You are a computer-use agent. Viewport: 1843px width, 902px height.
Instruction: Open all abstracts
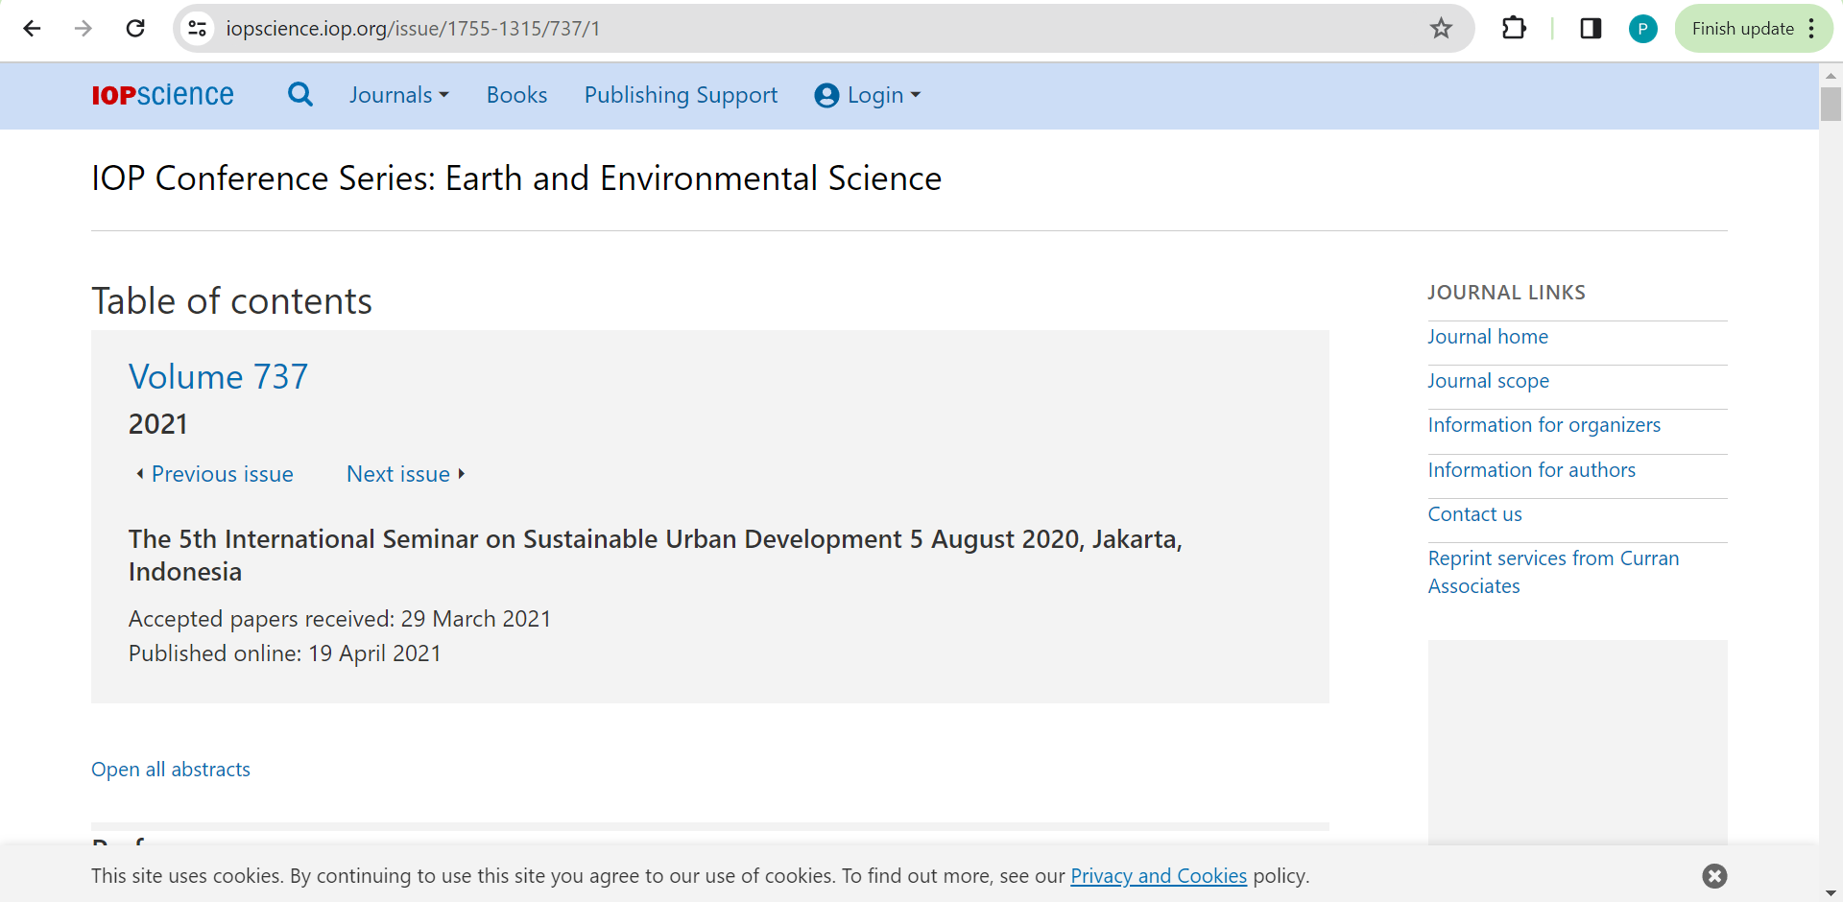[171, 770]
